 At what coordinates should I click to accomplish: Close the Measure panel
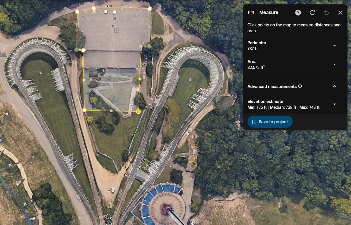click(340, 13)
